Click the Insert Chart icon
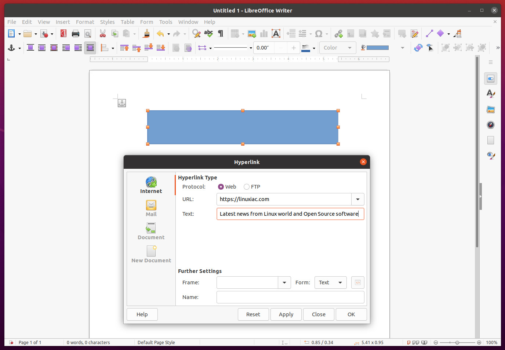505x350 pixels. pos(264,34)
